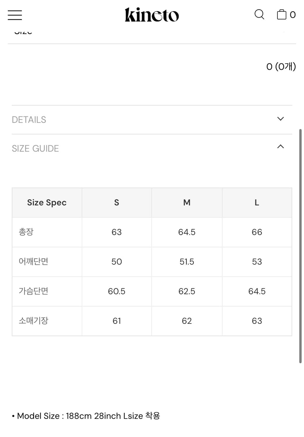Open the hamburger navigation menu

coord(15,15)
